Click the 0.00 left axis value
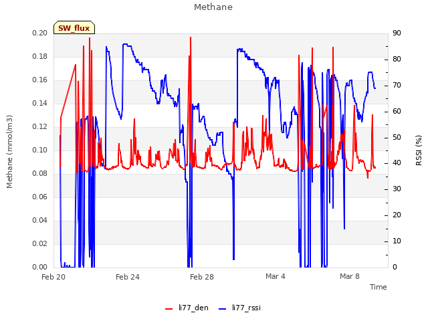428x321 pixels. (x=40, y=267)
